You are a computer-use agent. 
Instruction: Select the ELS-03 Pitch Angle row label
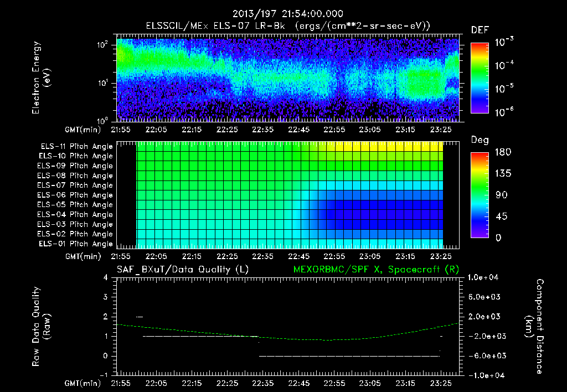pyautogui.click(x=75, y=224)
